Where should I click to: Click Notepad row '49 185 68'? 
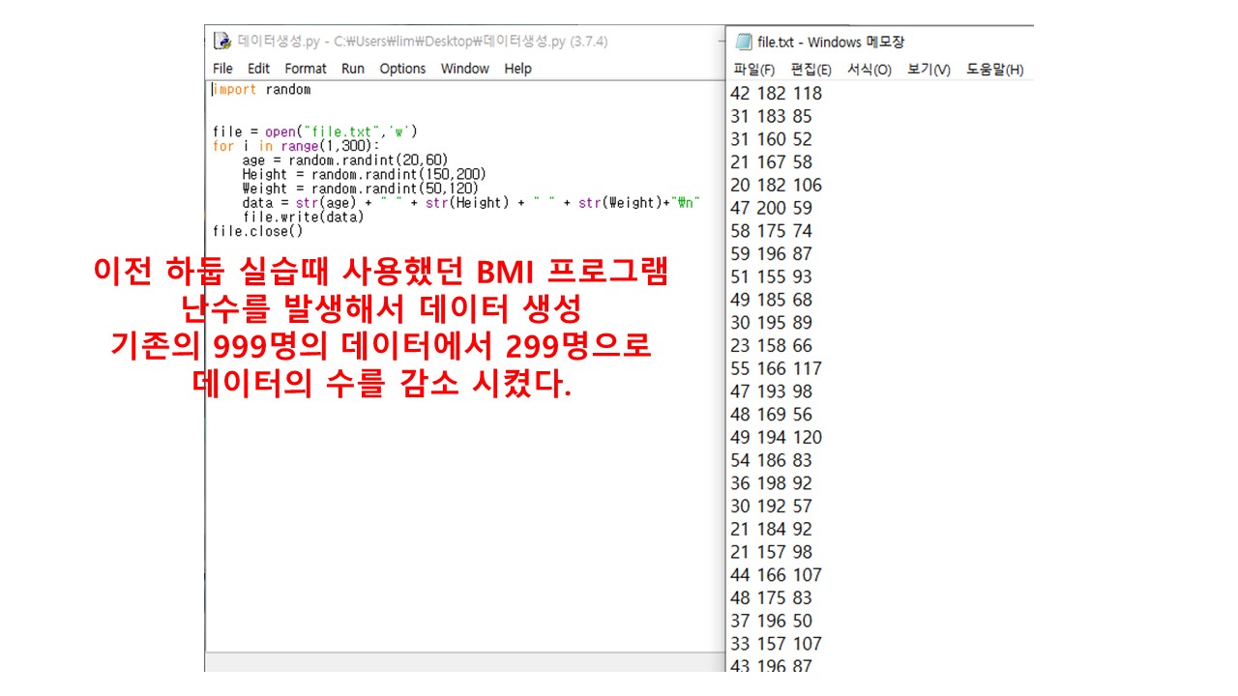click(771, 300)
